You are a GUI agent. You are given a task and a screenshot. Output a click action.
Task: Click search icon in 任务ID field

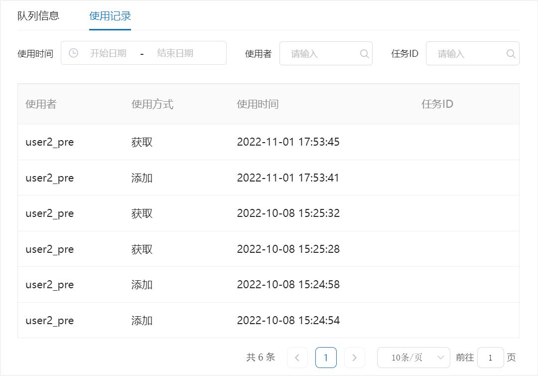(x=511, y=53)
